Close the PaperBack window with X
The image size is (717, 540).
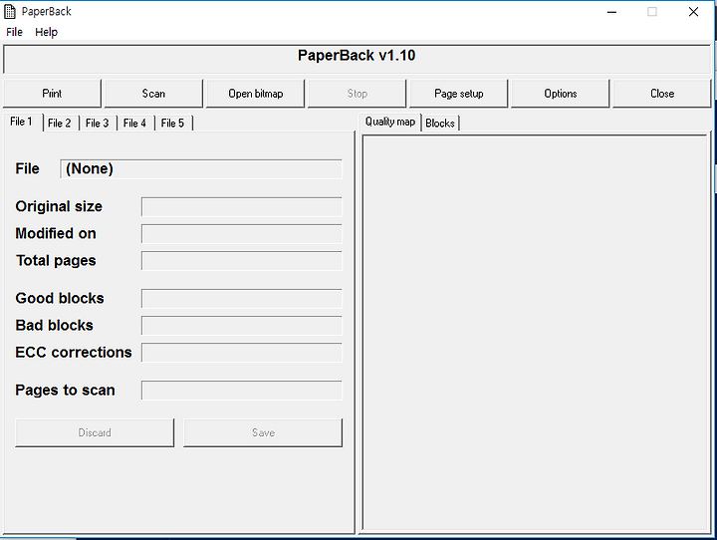coord(693,12)
